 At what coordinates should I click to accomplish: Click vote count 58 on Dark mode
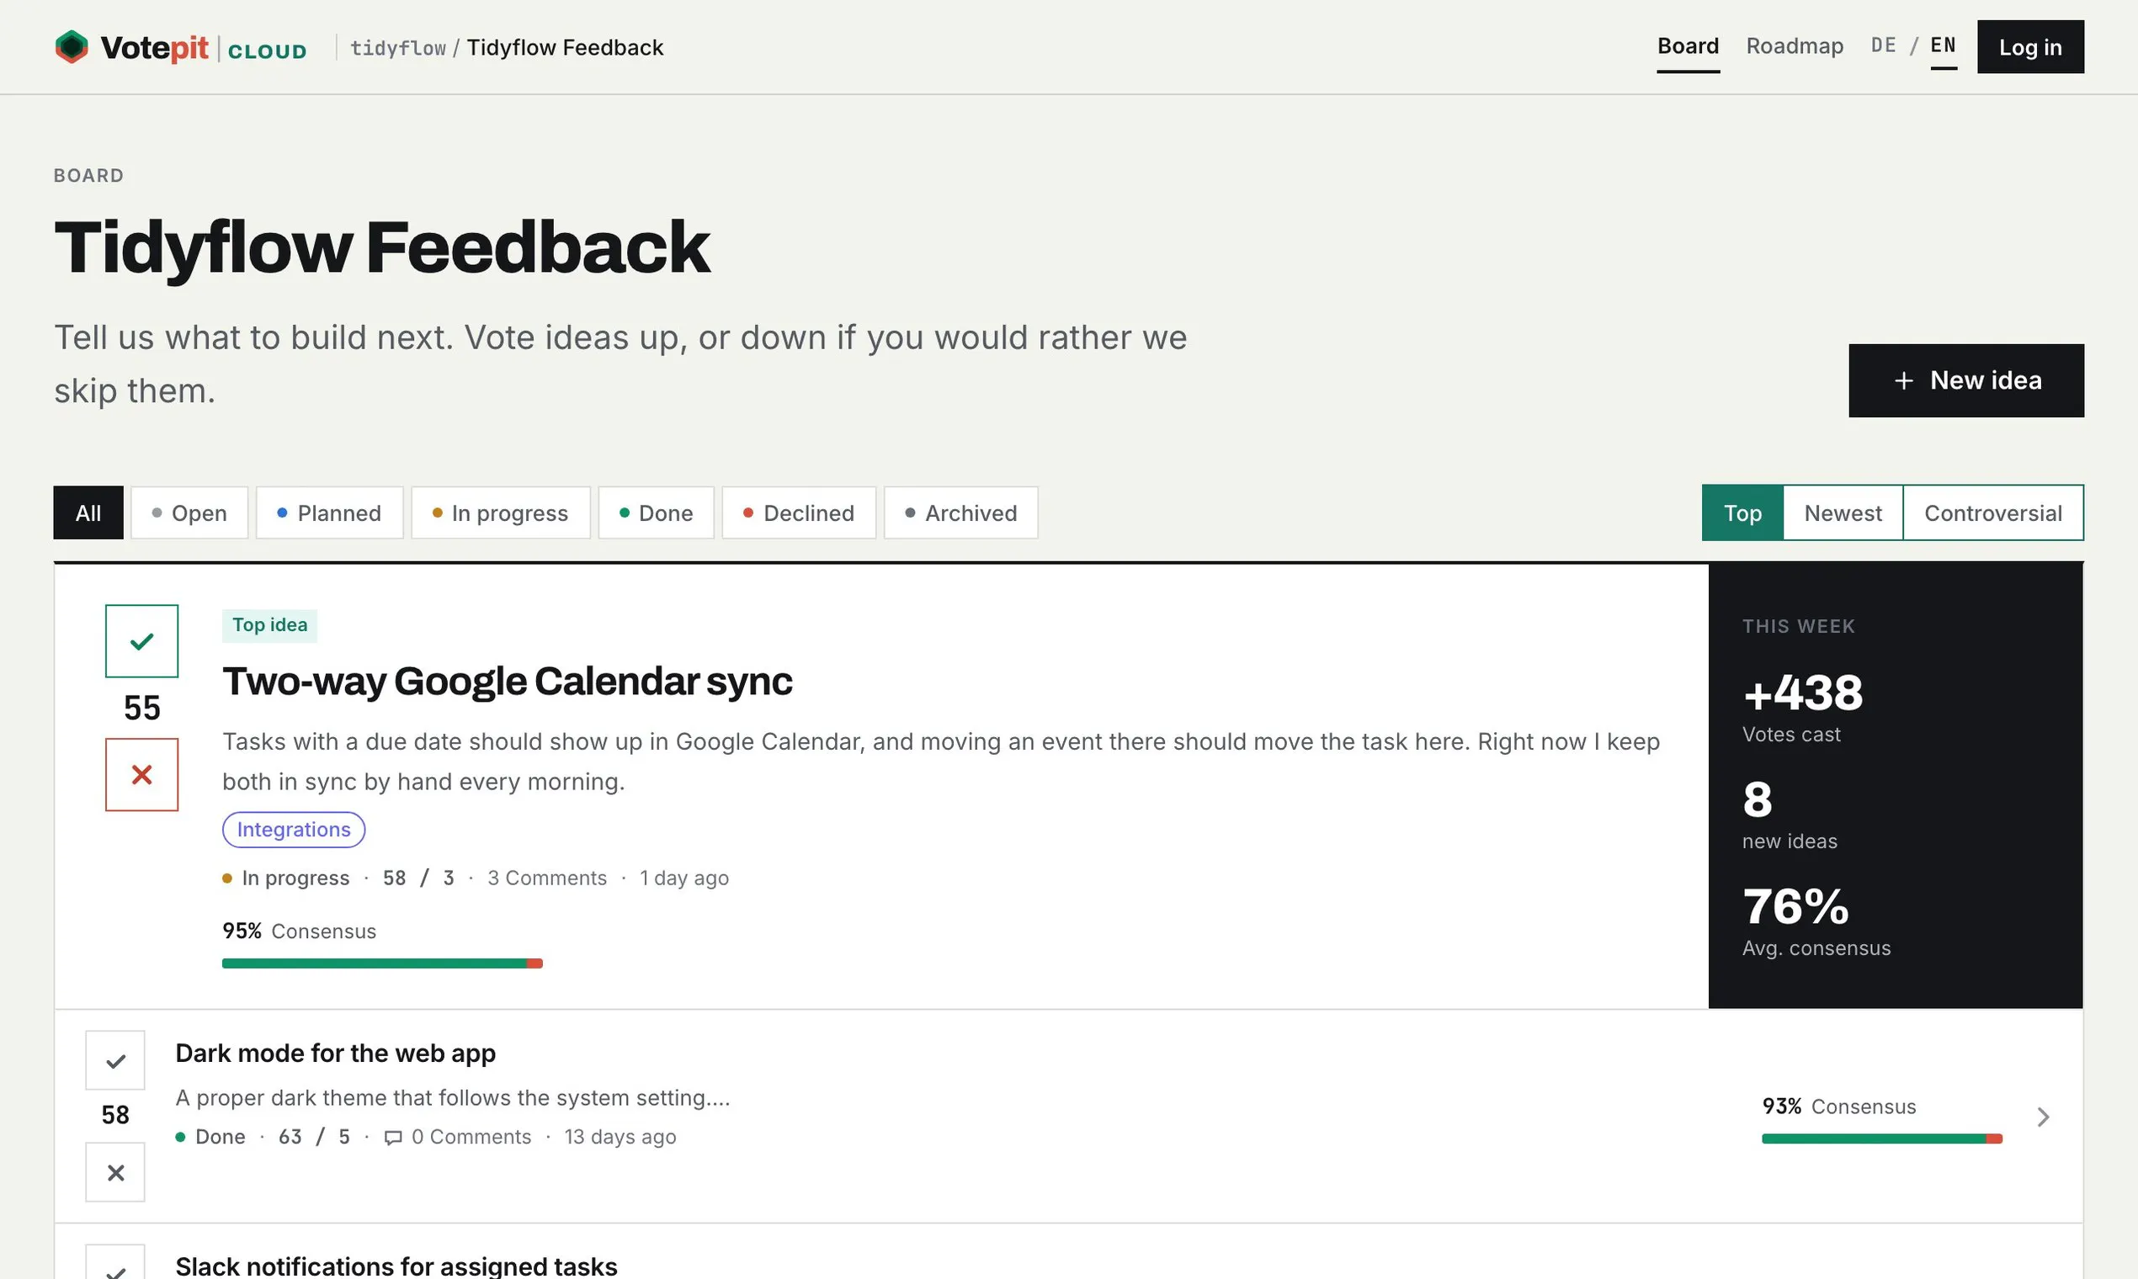click(115, 1115)
